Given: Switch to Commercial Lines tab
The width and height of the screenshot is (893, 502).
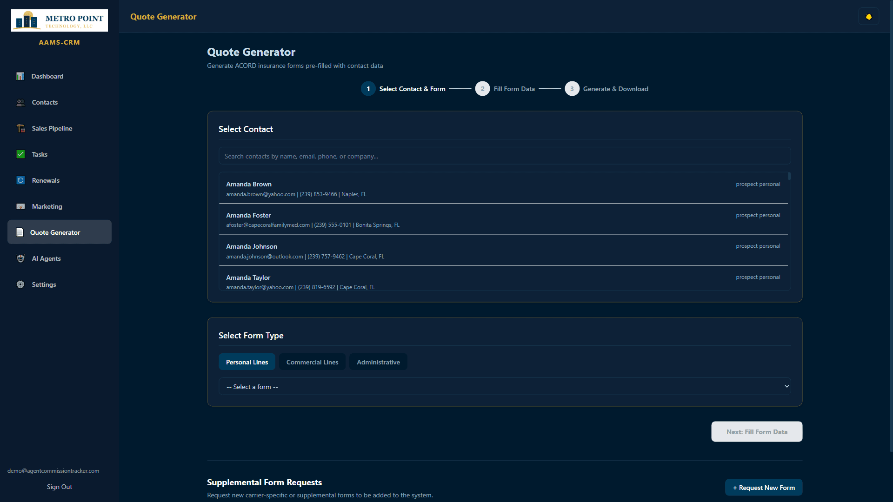Looking at the screenshot, I should tap(312, 362).
